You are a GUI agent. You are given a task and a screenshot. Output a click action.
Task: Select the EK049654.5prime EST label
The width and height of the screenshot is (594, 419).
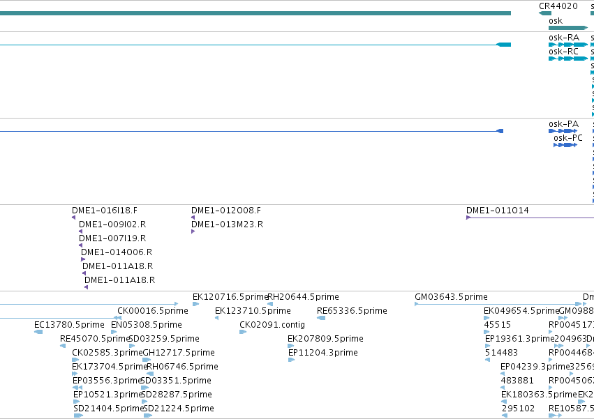tap(521, 311)
